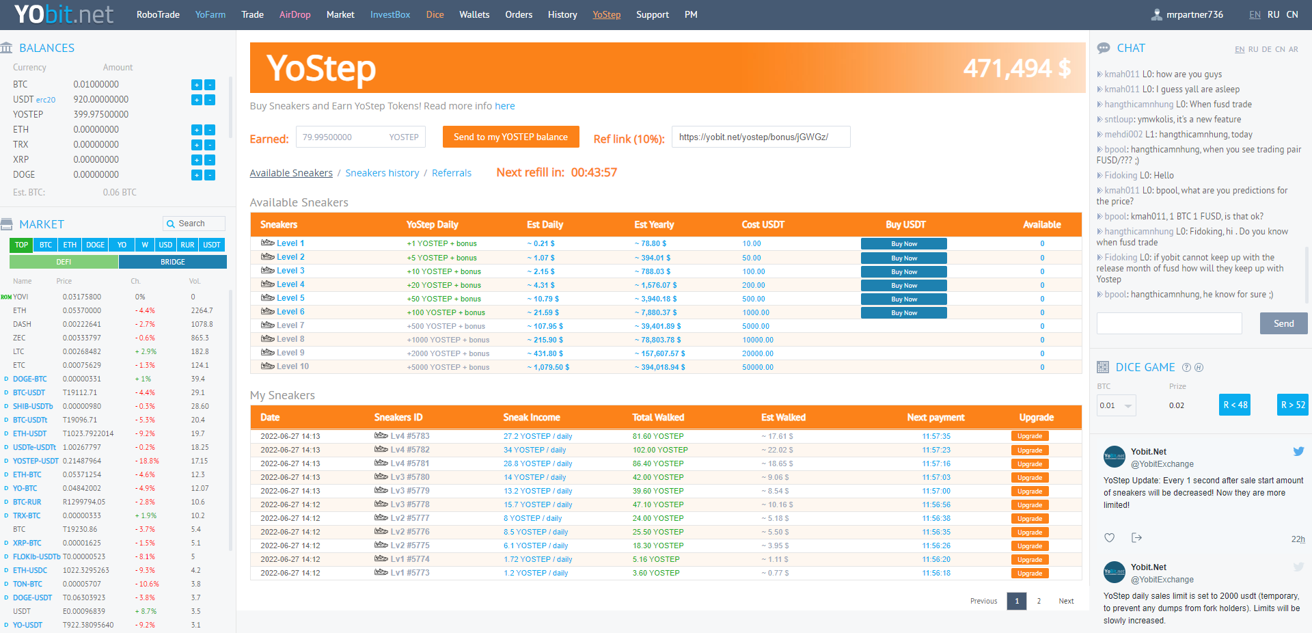Click the USDT erc20 withdraw minus icon
The image size is (1312, 633).
tap(210, 100)
